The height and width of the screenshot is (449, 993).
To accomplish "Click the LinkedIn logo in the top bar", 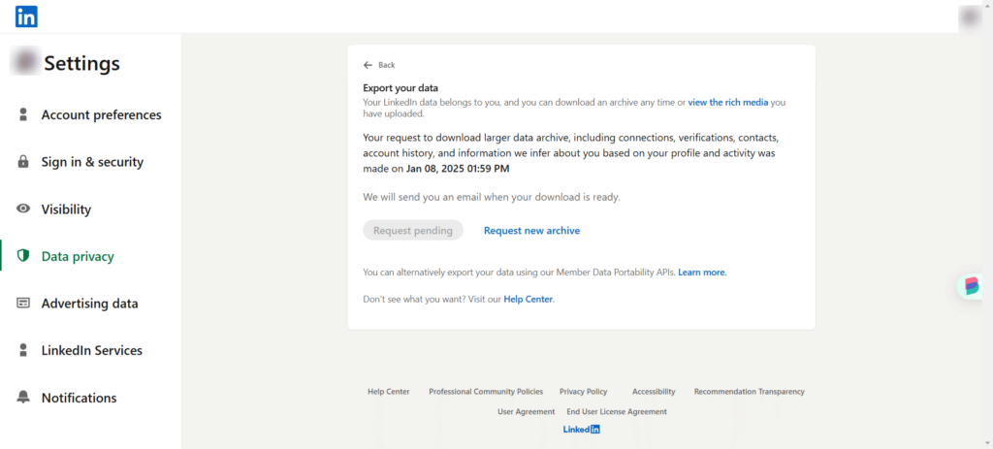I will tap(26, 16).
